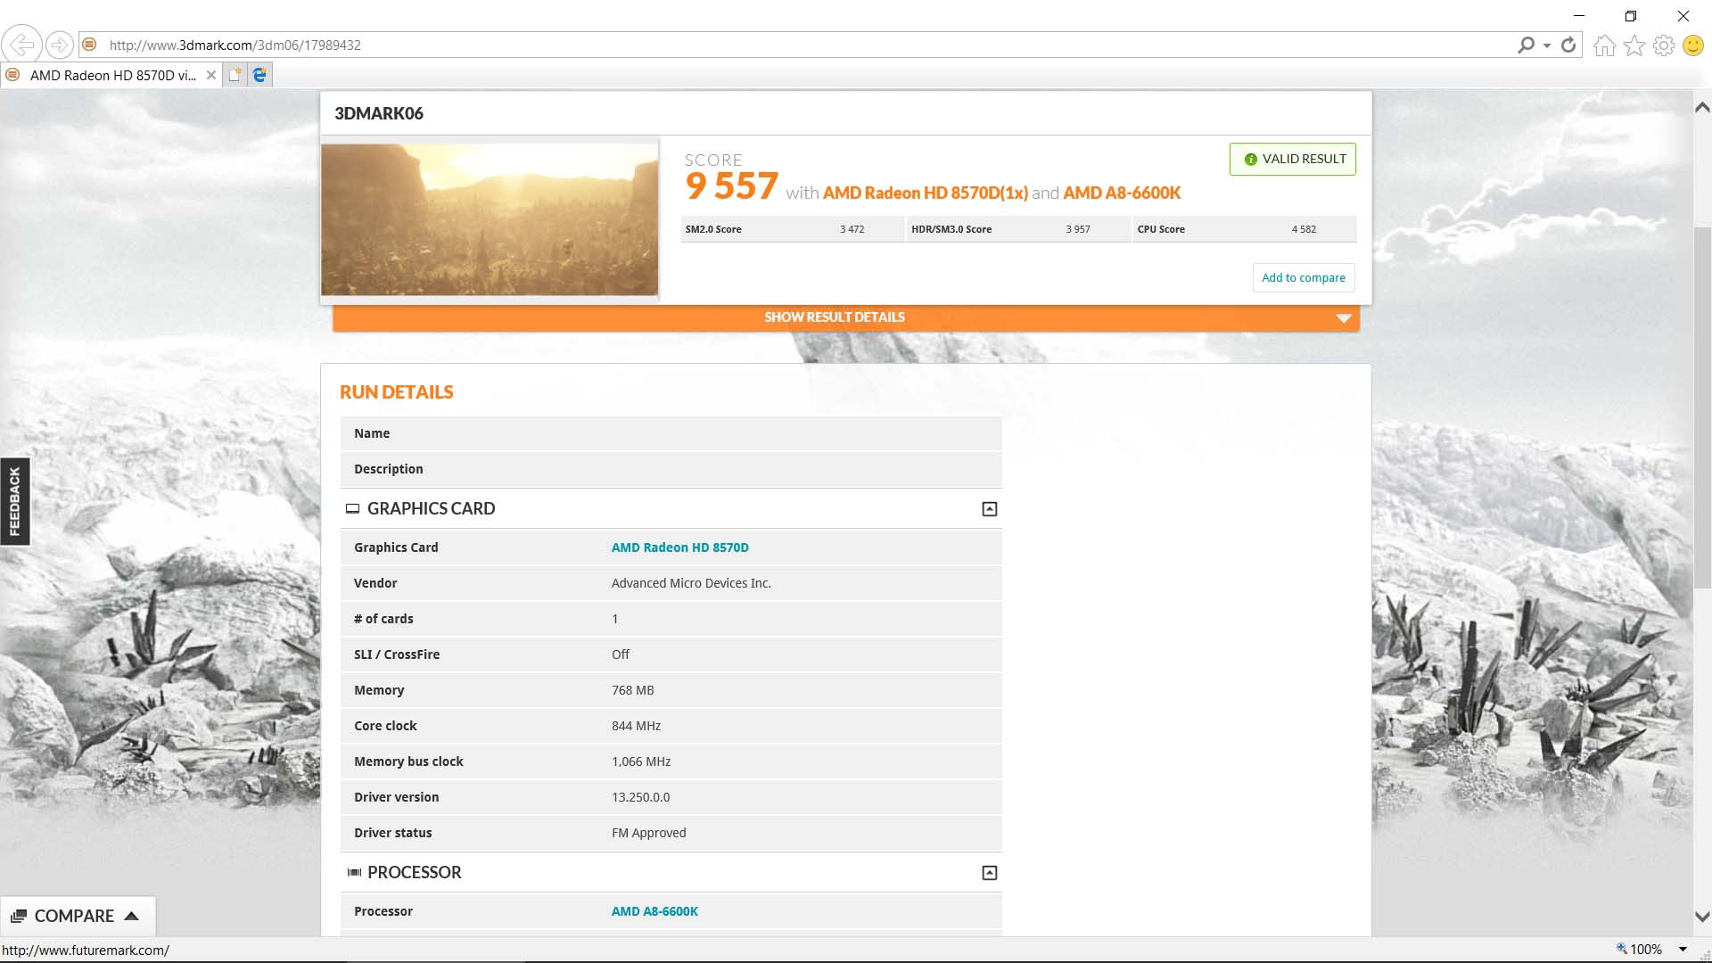This screenshot has width=1712, height=963.
Task: Click the smiley feedback icon
Action: tap(1693, 45)
